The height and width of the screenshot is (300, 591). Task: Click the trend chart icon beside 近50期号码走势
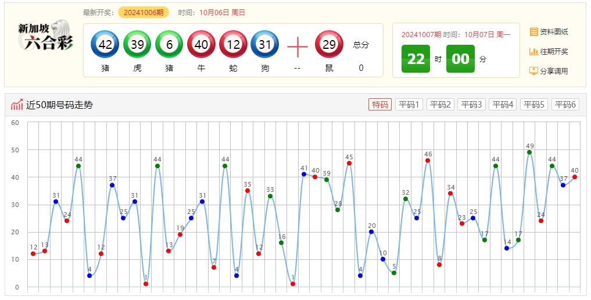[17, 105]
